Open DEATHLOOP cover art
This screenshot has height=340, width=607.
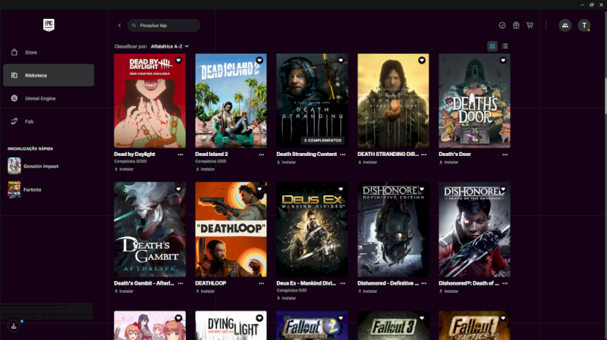231,229
